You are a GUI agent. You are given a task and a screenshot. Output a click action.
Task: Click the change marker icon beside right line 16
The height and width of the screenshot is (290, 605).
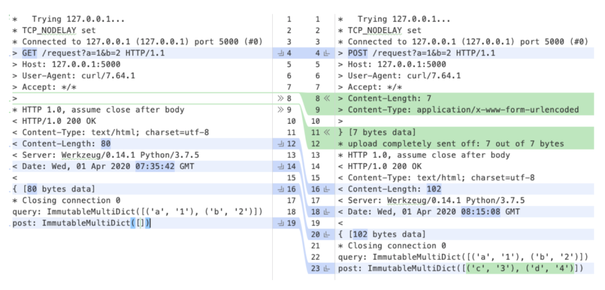click(x=325, y=189)
